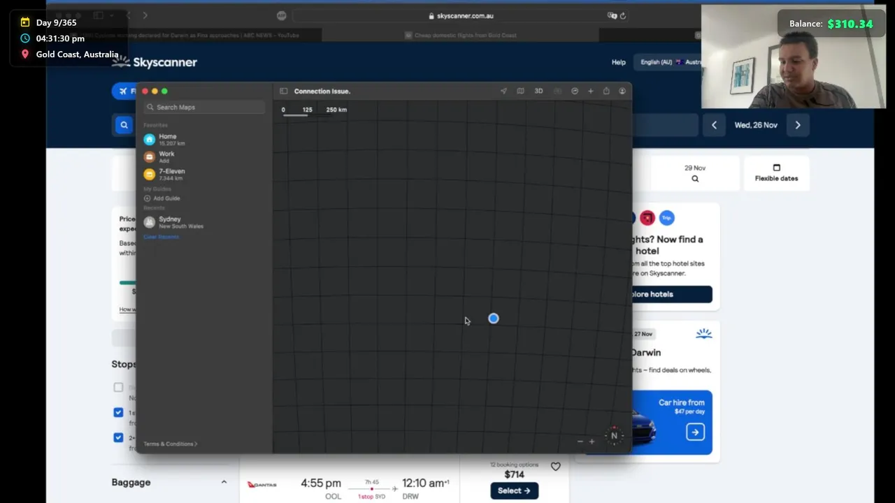Click Safari forward navigation arrow

coord(145,15)
